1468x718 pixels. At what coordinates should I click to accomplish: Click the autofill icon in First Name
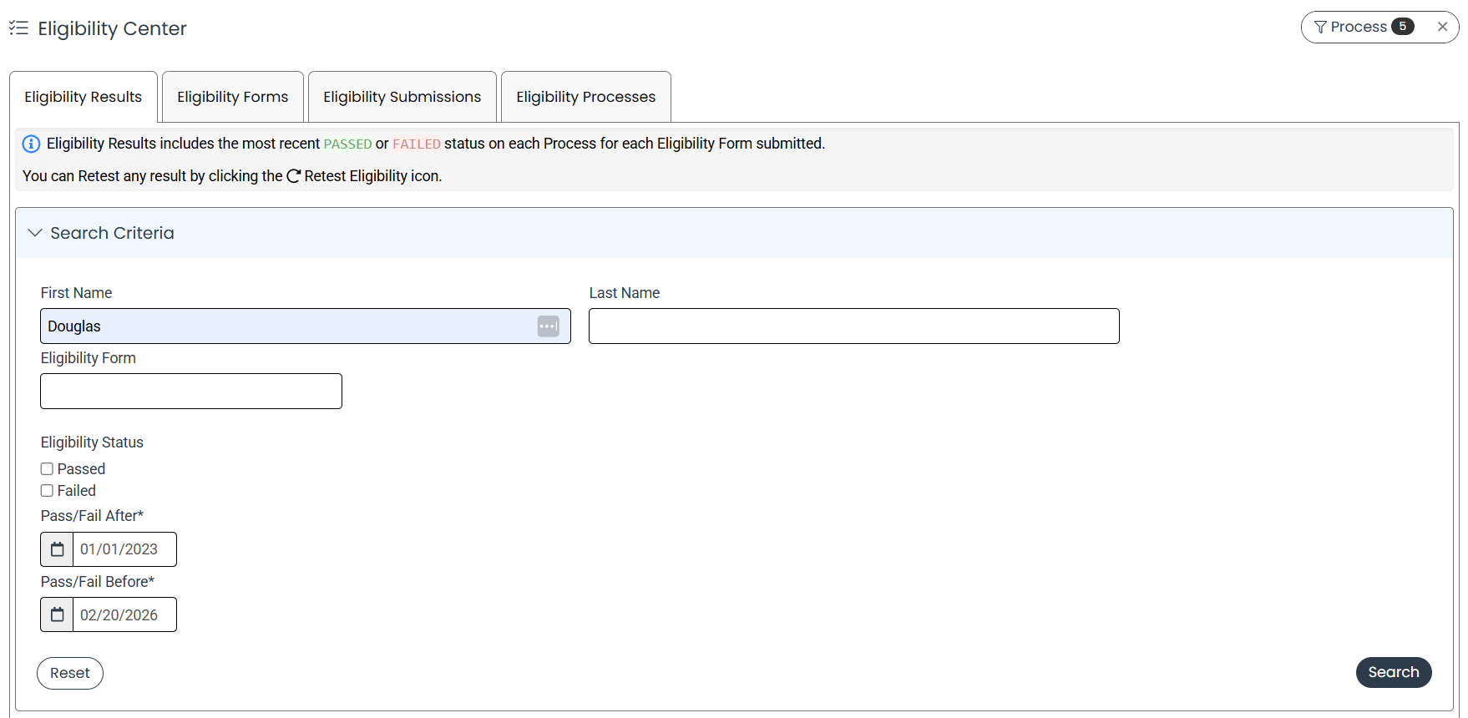tap(549, 326)
